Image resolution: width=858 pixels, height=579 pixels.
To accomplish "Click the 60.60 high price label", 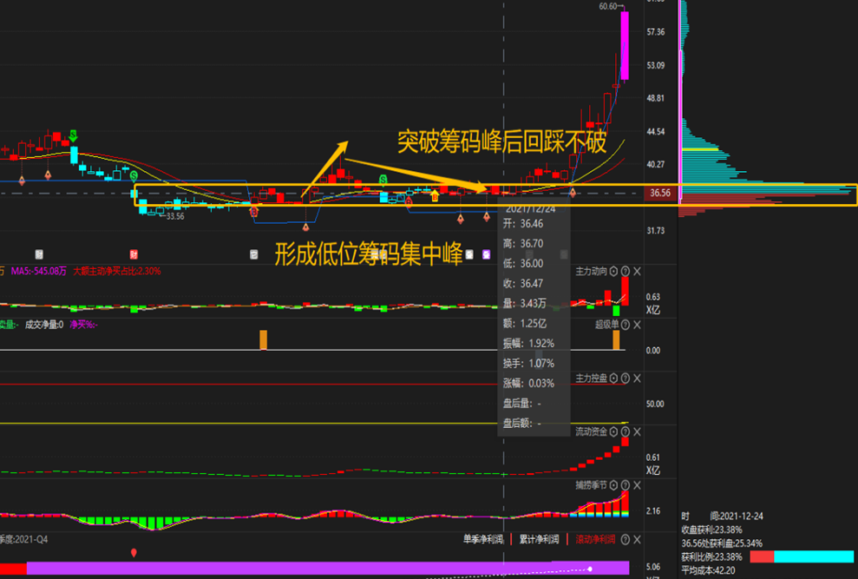I will (608, 7).
